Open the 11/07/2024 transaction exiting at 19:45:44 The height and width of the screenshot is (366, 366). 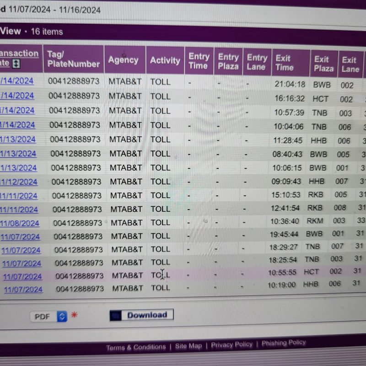[20, 237]
